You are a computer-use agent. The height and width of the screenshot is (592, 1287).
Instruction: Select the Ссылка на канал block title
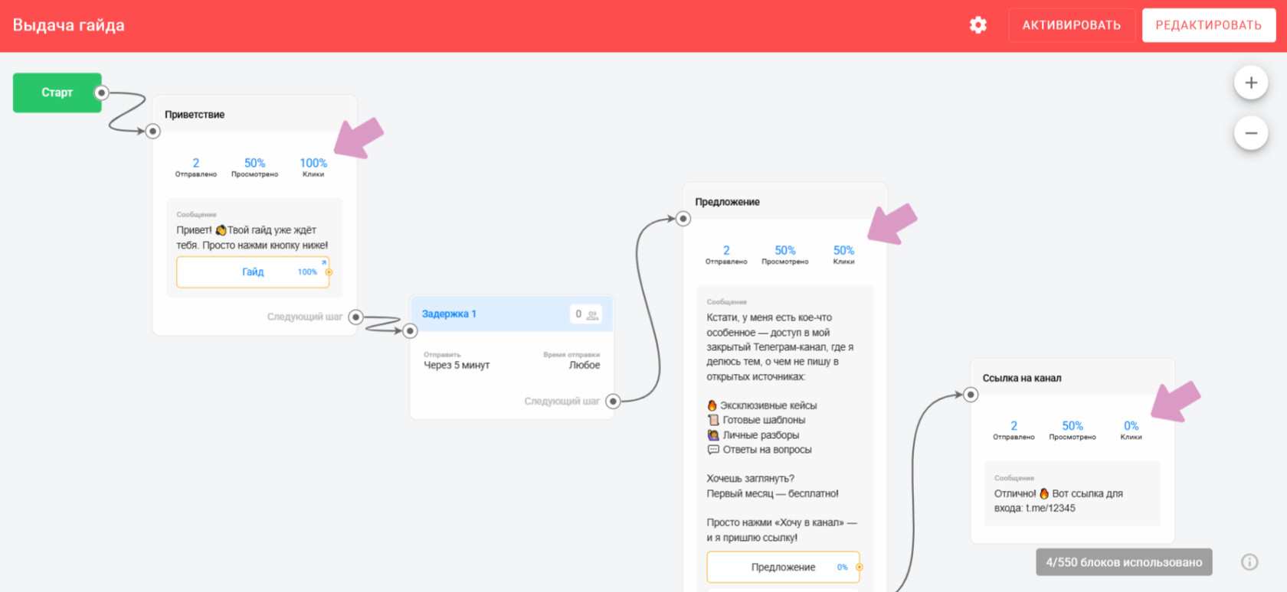[x=1022, y=378]
